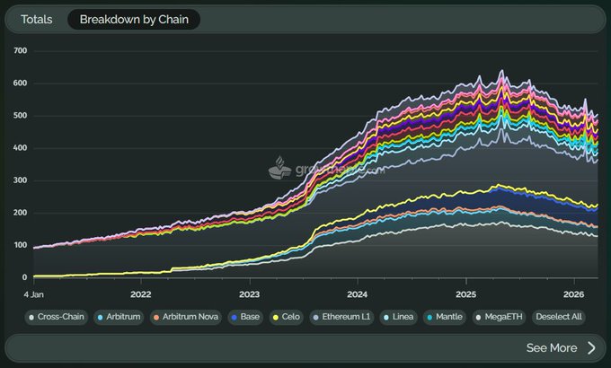This screenshot has width=611, height=368.
Task: Click the 300 y-axis value
Action: 21,180
